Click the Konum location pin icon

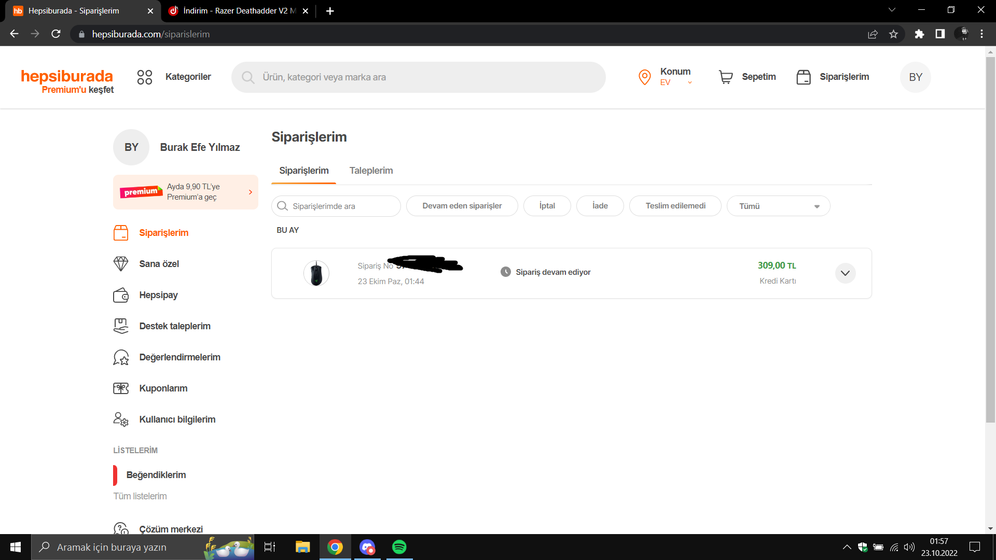click(x=644, y=77)
